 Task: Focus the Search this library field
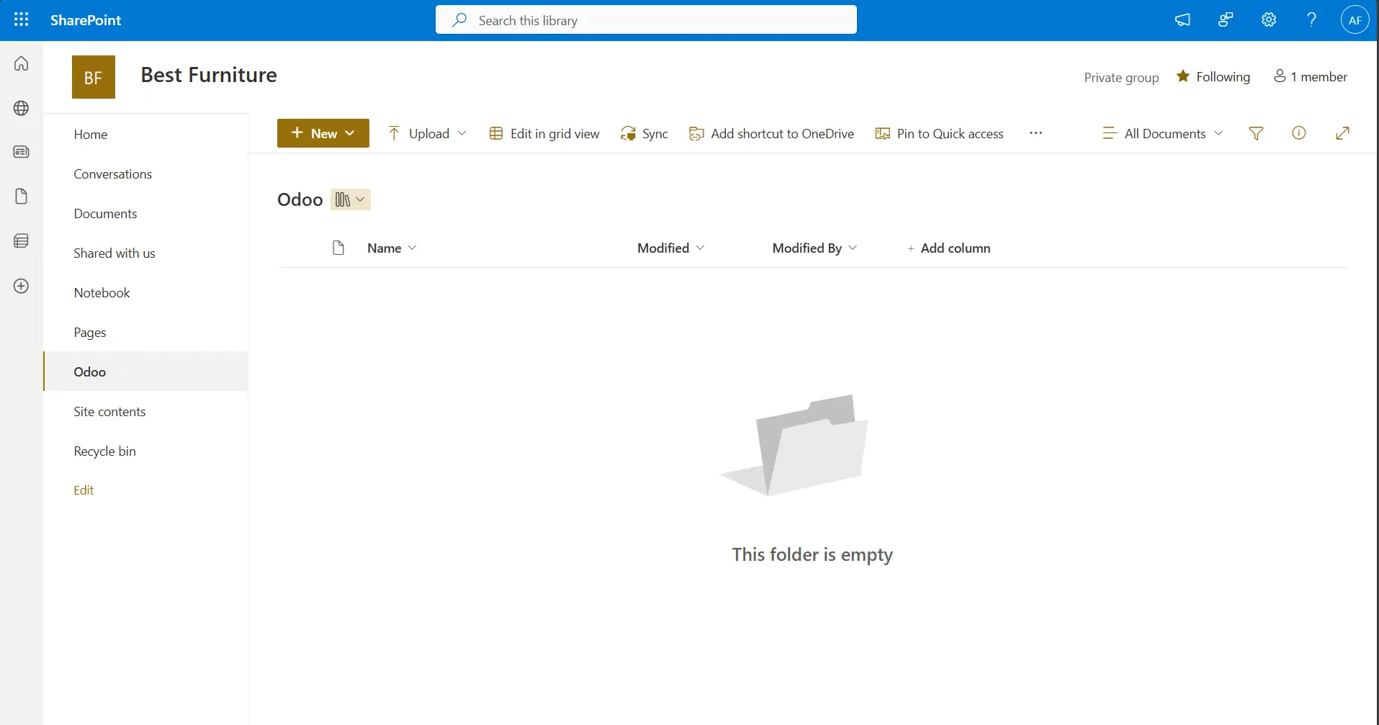click(x=646, y=20)
